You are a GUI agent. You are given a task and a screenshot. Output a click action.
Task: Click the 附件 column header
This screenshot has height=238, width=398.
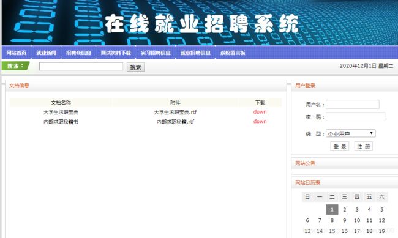pyautogui.click(x=175, y=103)
